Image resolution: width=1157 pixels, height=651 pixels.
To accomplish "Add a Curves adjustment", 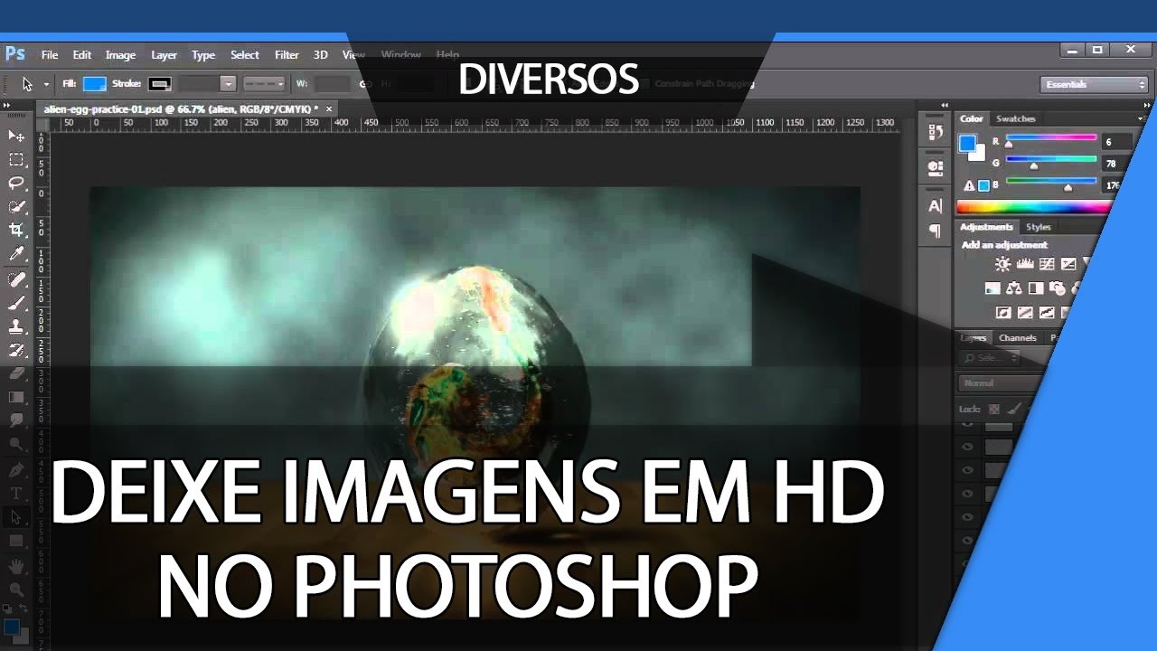I will tap(1047, 264).
